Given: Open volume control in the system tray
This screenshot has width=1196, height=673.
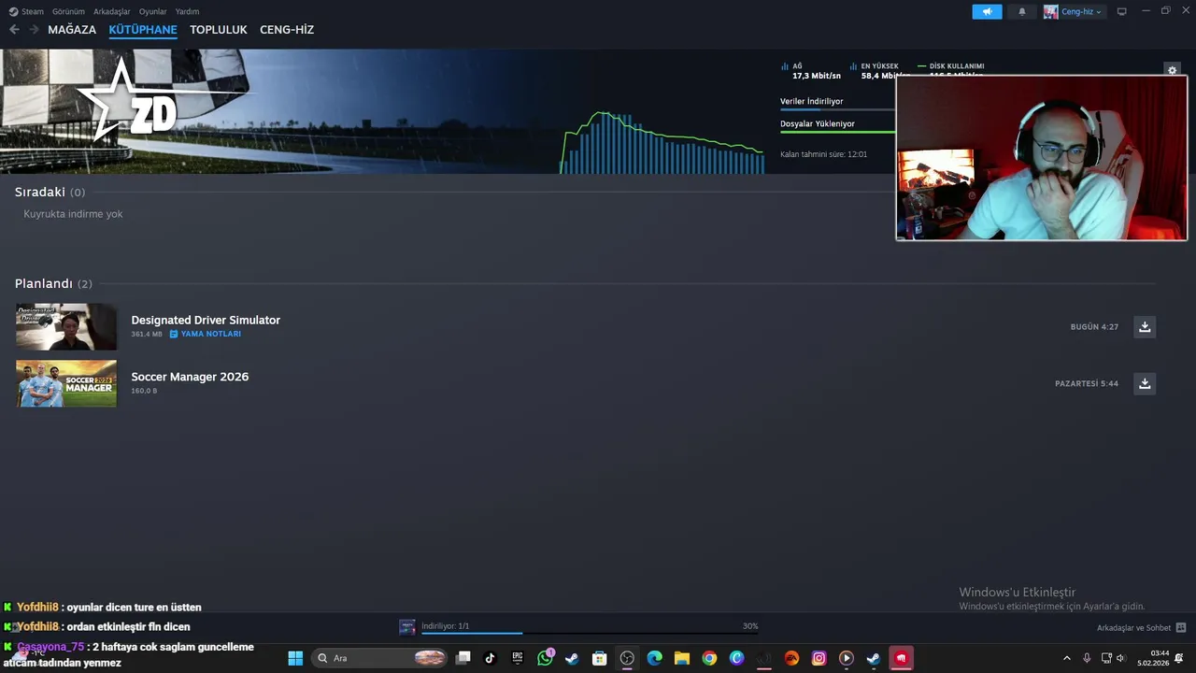Looking at the screenshot, I should (1120, 658).
